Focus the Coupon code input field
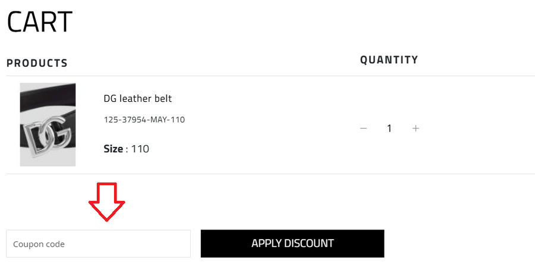Image resolution: width=535 pixels, height=267 pixels. [98, 244]
